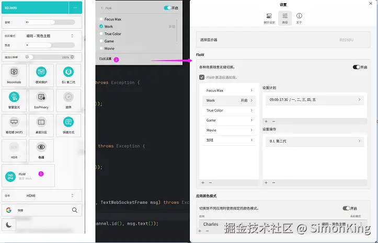Click the RD280U monitor header button
378x243 pixels.
pyautogui.click(x=35, y=8)
